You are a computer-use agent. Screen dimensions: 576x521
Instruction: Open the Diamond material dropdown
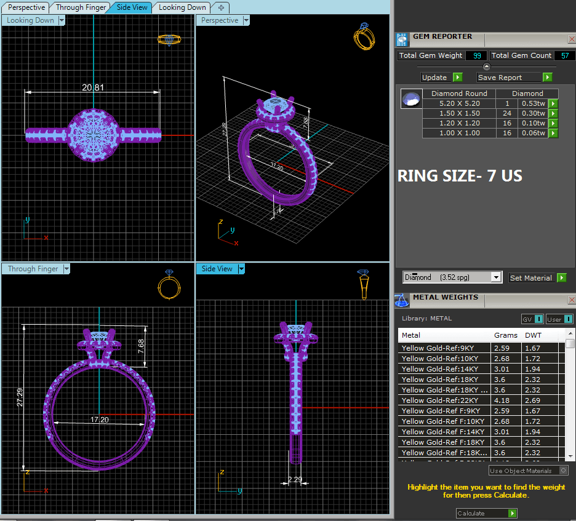click(496, 277)
